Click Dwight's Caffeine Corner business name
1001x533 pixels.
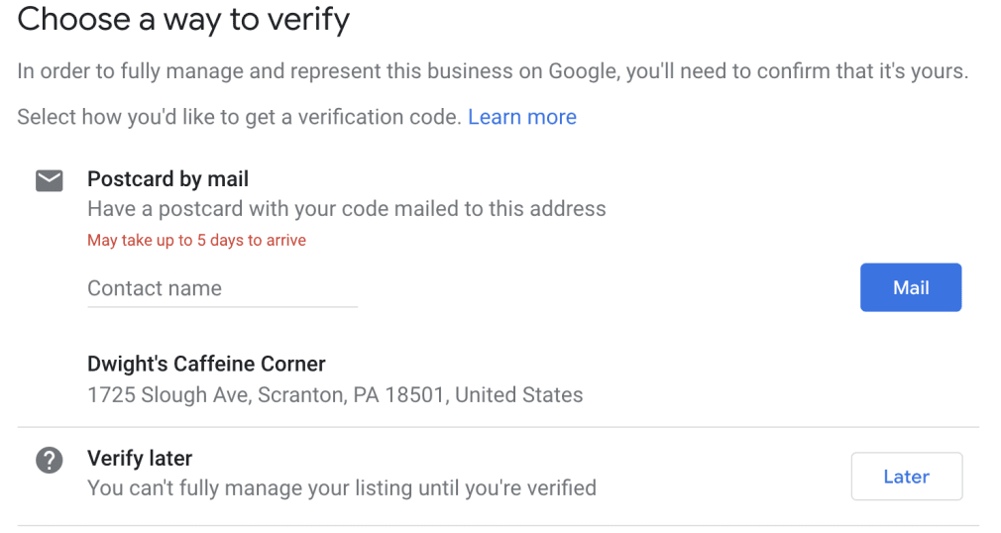pyautogui.click(x=206, y=364)
